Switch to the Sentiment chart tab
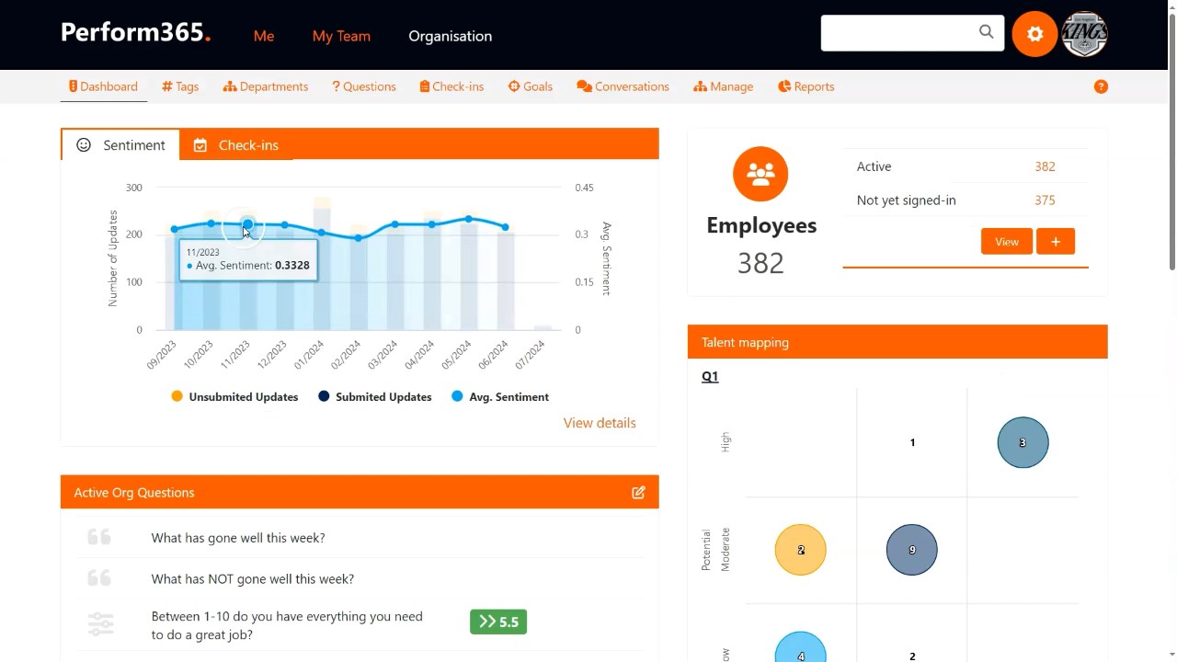The image size is (1177, 662). (x=120, y=145)
